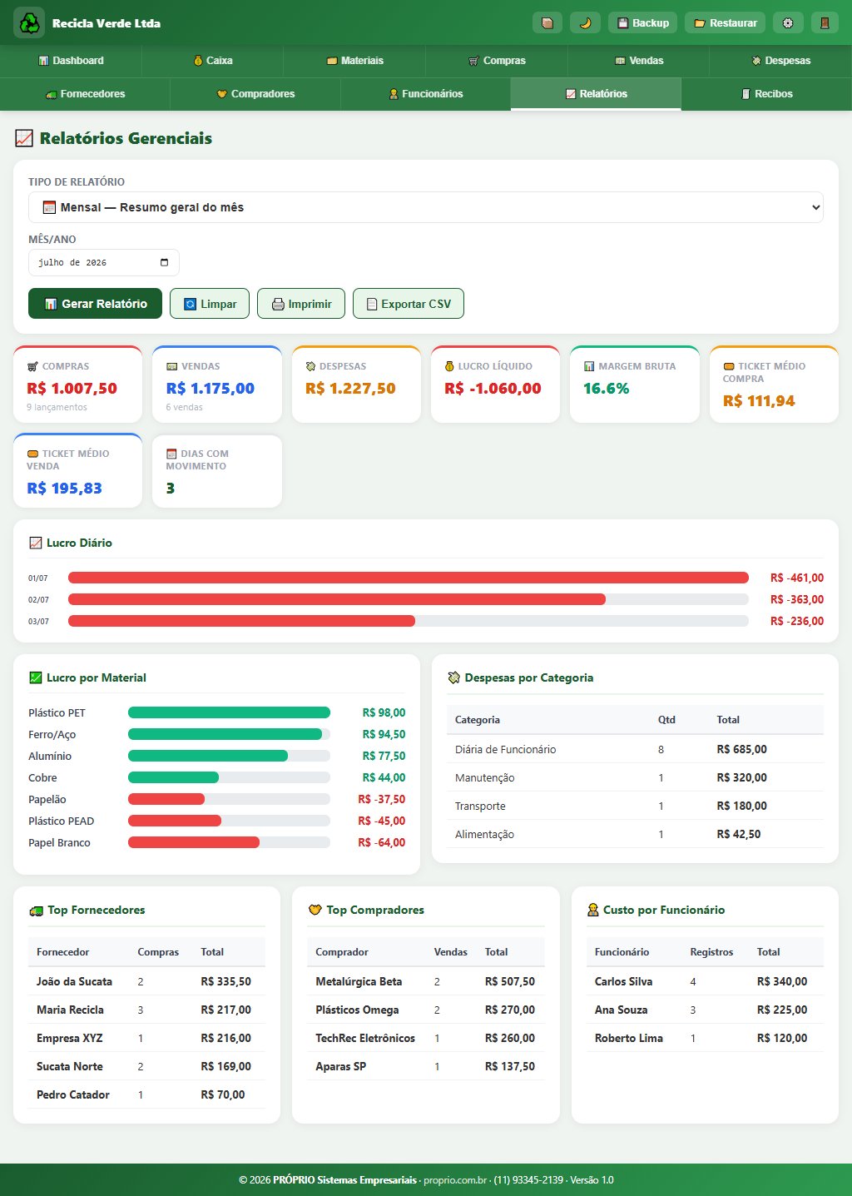852x1196 pixels.
Task: Click the julho de 2026 month field
Action: coord(104,262)
